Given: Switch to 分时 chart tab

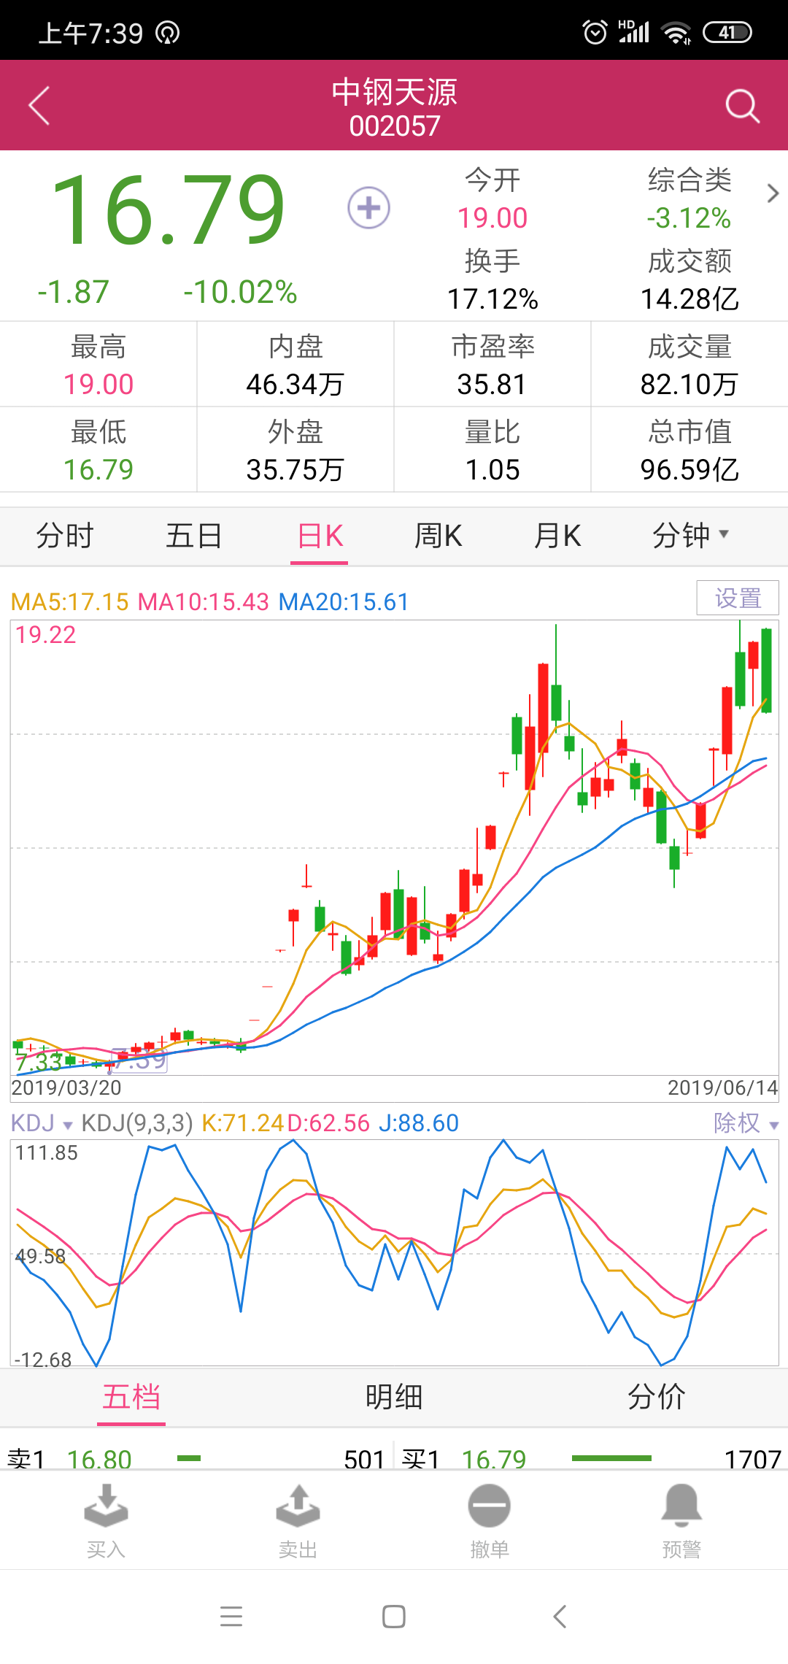Looking at the screenshot, I should 65,536.
